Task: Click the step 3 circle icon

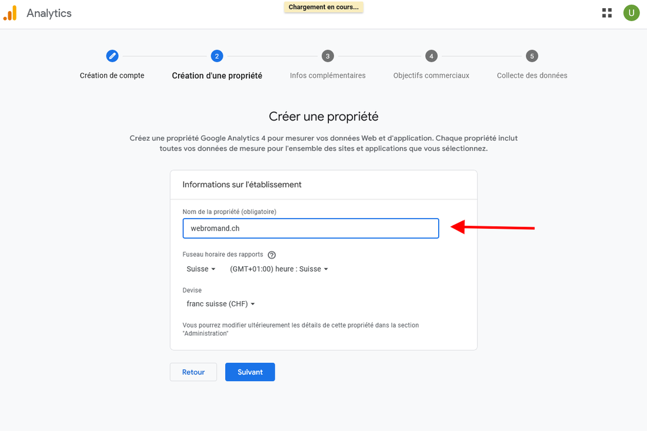Action: click(328, 56)
